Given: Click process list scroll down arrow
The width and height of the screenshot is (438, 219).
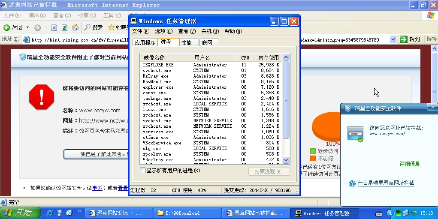Looking at the screenshot, I should tap(286, 160).
